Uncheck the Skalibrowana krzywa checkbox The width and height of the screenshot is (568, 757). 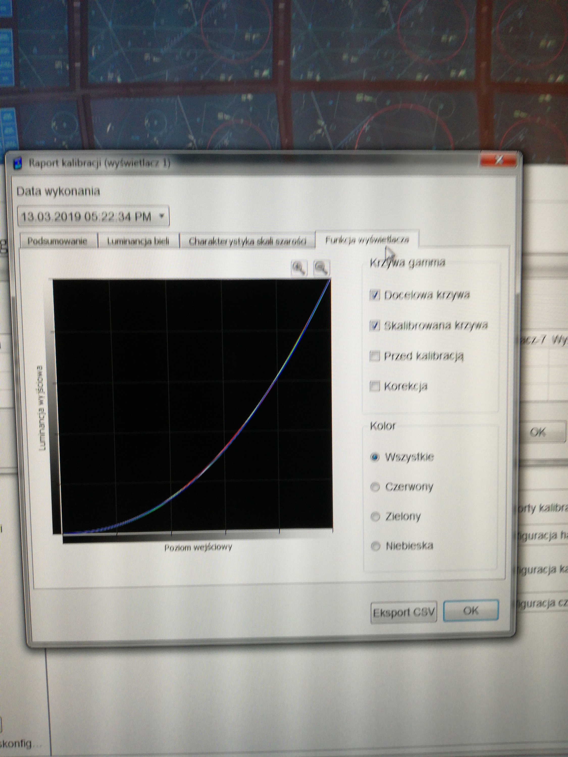(375, 326)
